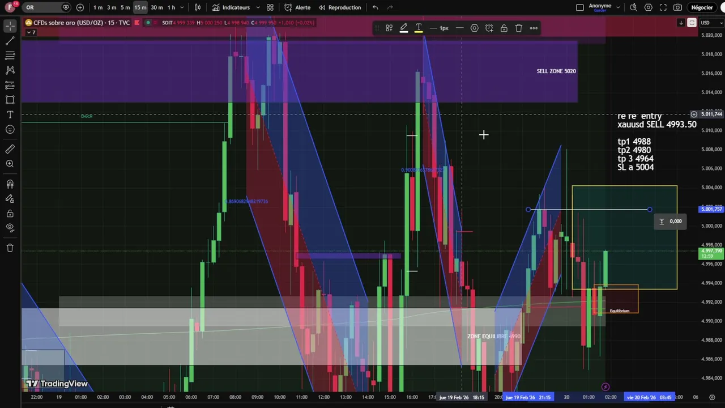Image resolution: width=725 pixels, height=408 pixels.
Task: Open the Fibonacci retracement tools
Action: pos(10,56)
